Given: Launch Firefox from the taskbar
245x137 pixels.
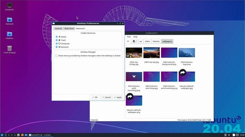Looking at the screenshot, I should pyautogui.click(x=22, y=135).
